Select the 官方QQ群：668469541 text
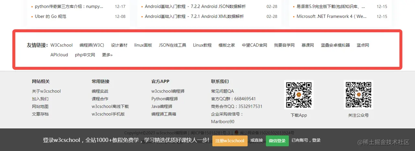 point(233,99)
